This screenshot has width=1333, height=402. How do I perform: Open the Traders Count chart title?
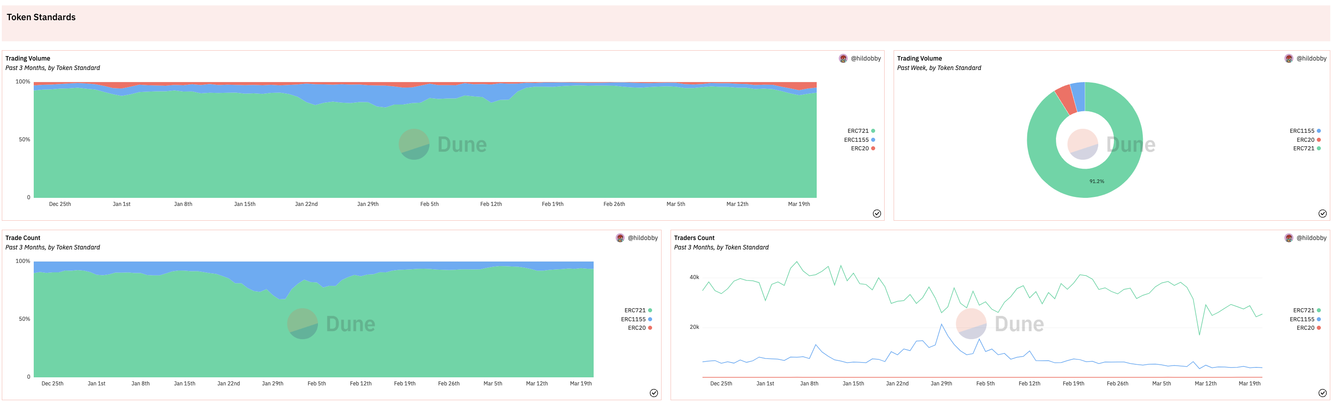click(694, 238)
